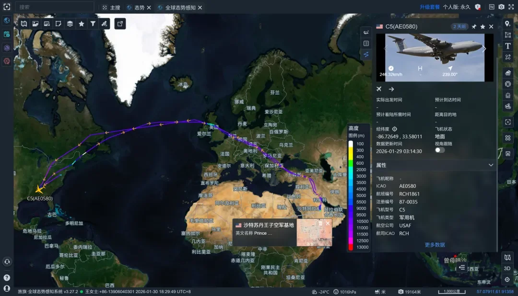Click the 升级套餐 upgrade link
The image size is (518, 296).
point(429,7)
